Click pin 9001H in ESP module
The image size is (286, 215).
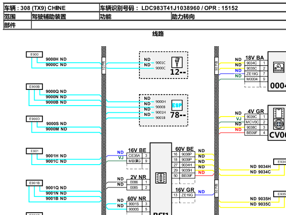pyautogui.click(x=161, y=112)
